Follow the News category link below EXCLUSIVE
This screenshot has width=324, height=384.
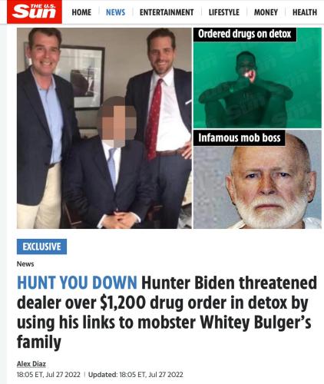25,264
